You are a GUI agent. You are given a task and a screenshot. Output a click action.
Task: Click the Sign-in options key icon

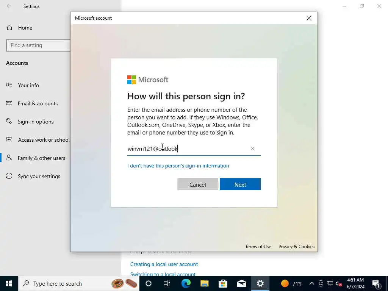point(9,121)
